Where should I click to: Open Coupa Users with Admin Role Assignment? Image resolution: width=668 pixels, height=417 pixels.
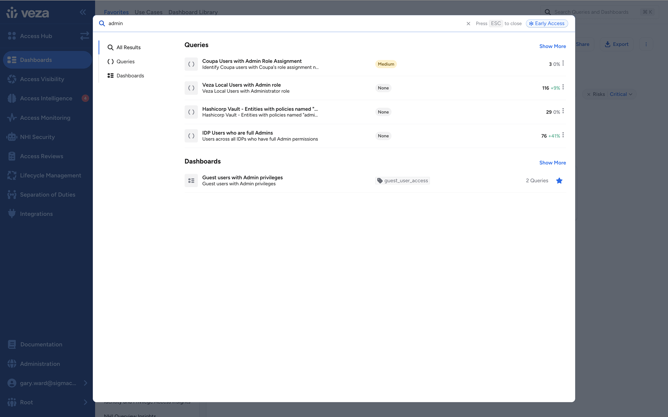pos(252,61)
